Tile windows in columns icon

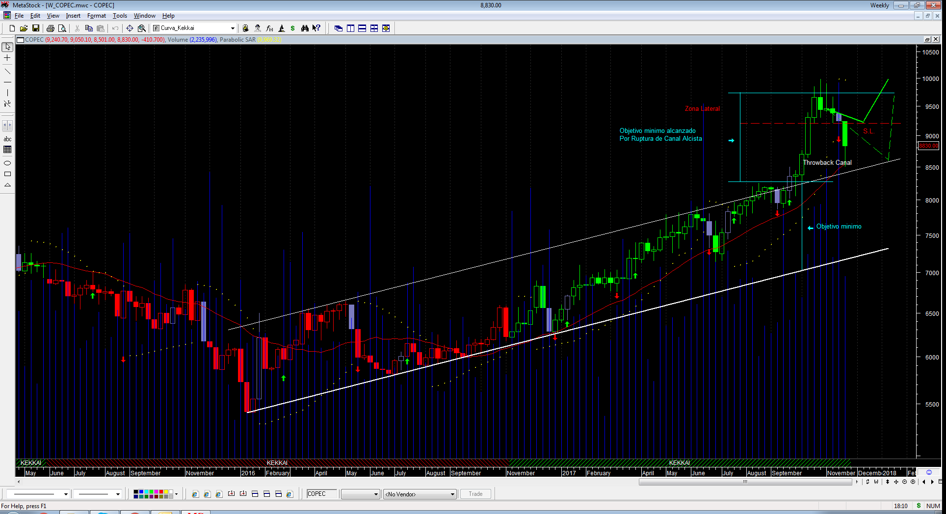pyautogui.click(x=350, y=28)
